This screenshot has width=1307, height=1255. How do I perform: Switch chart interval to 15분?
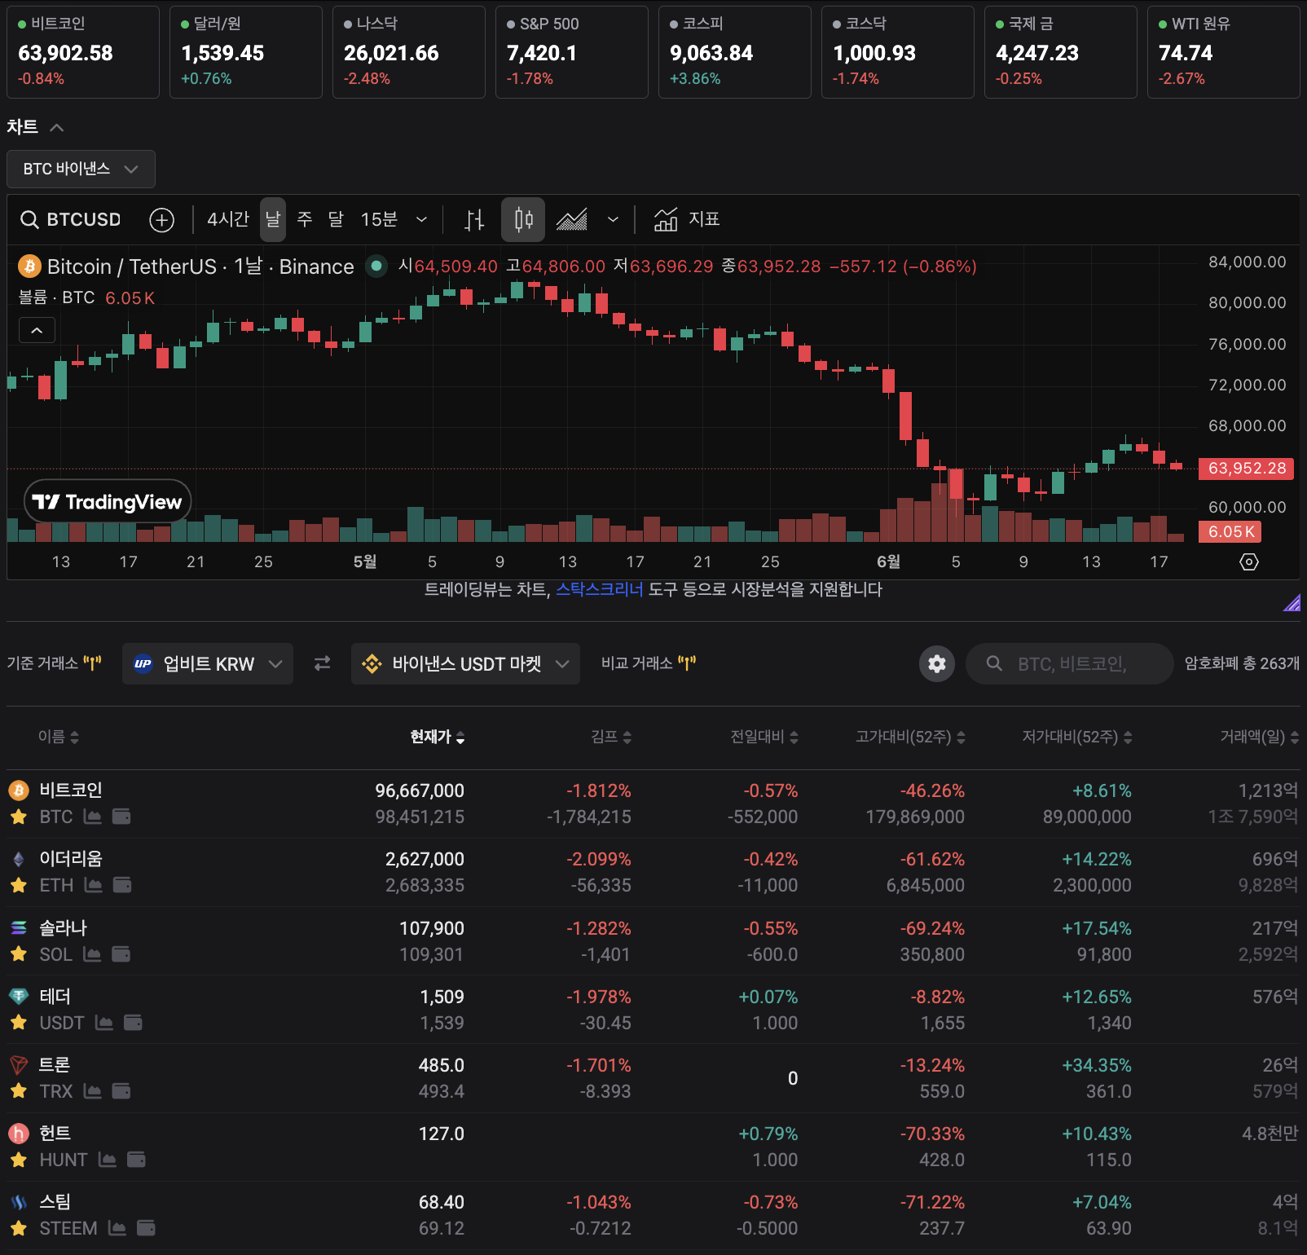coord(379,220)
